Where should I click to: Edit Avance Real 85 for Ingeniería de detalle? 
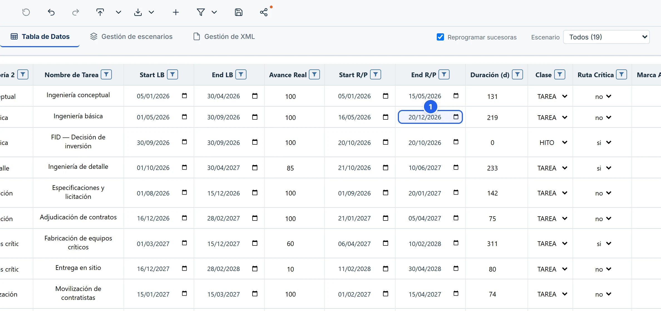point(290,168)
